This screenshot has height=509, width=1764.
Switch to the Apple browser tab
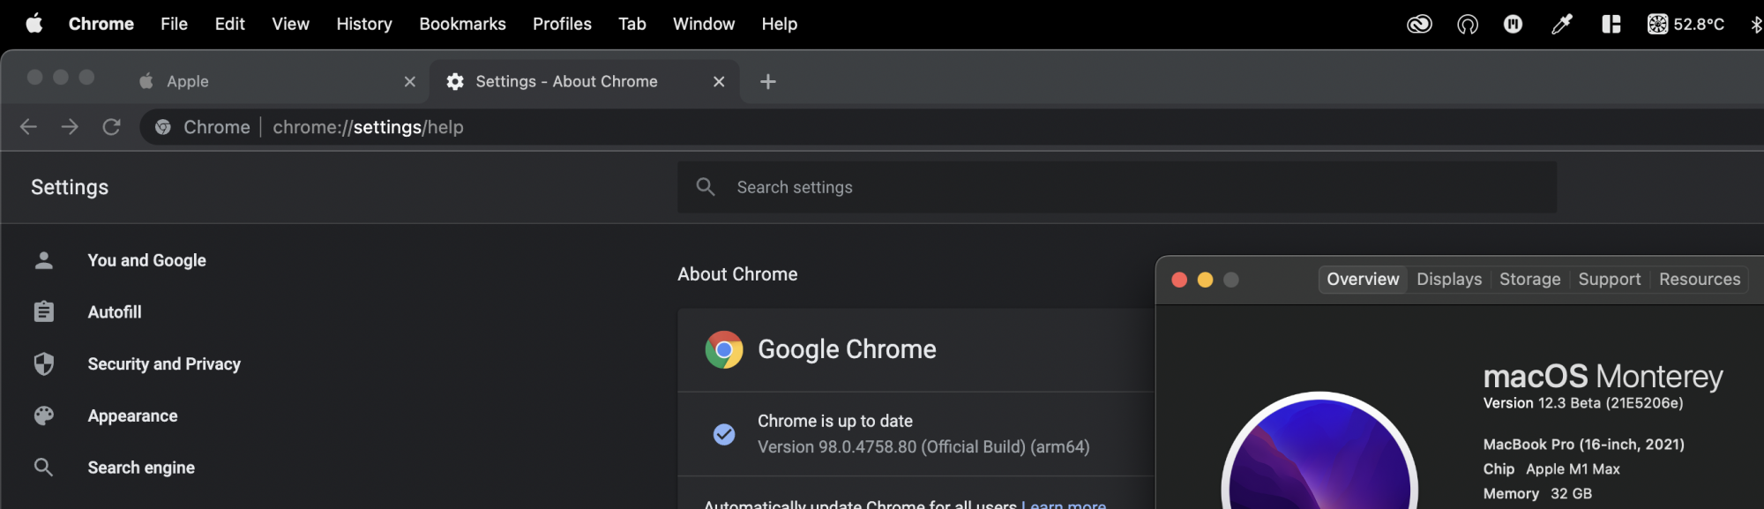[x=265, y=81]
